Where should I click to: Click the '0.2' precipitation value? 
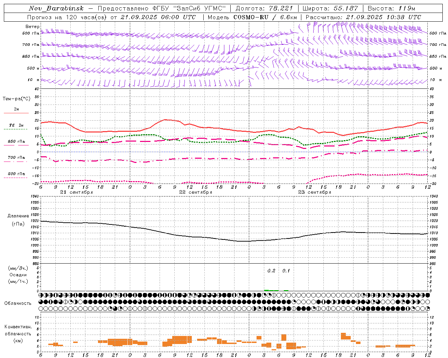[x=271, y=271]
